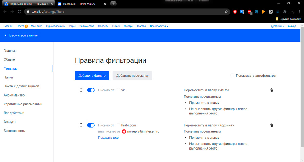This screenshot has height=162, width=304.
Task: Bookmark this page with the star icon
Action: 226,11
